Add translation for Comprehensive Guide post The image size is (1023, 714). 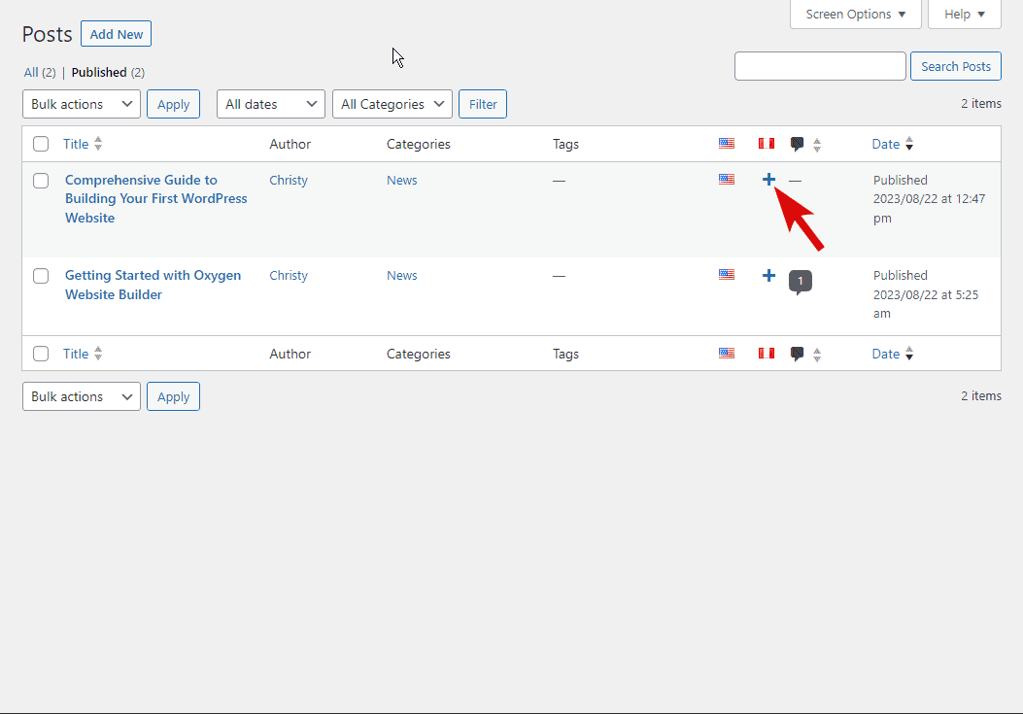click(768, 180)
